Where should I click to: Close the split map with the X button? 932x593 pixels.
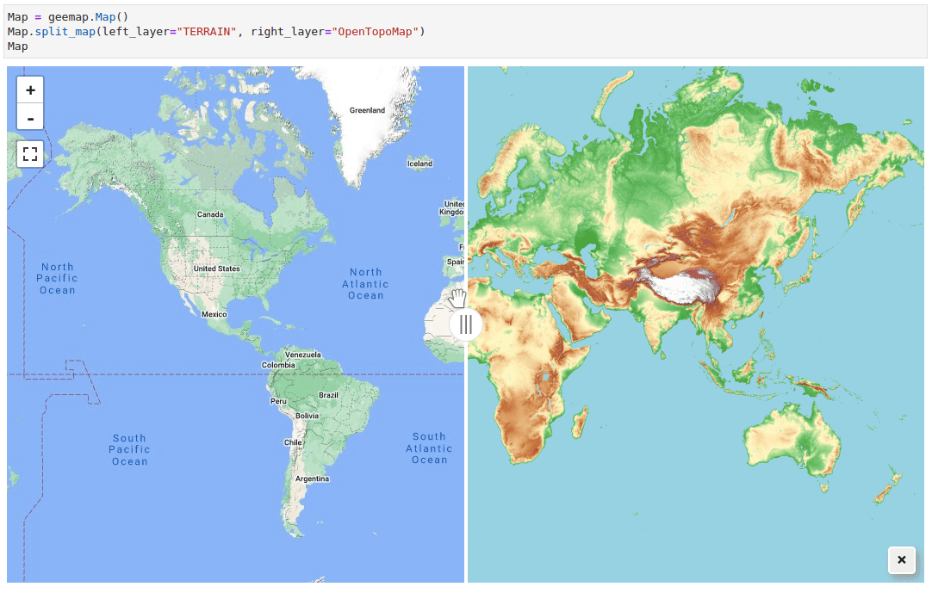coord(901,560)
